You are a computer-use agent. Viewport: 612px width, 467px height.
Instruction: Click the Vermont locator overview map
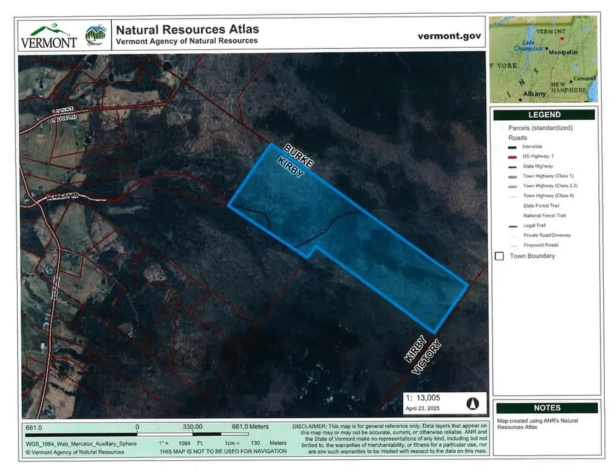pos(543,59)
